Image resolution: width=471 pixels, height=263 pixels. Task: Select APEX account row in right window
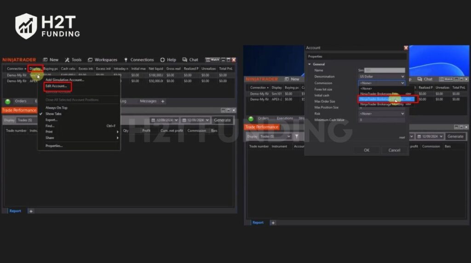[x=276, y=99]
